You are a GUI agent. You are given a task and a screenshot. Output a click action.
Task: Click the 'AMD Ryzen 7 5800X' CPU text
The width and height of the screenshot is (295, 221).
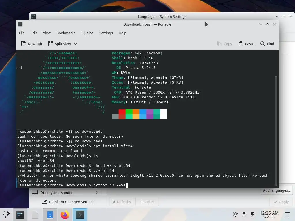(x=145, y=92)
